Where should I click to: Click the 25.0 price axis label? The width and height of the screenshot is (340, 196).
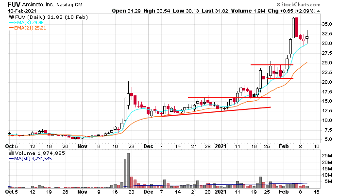(x=327, y=62)
